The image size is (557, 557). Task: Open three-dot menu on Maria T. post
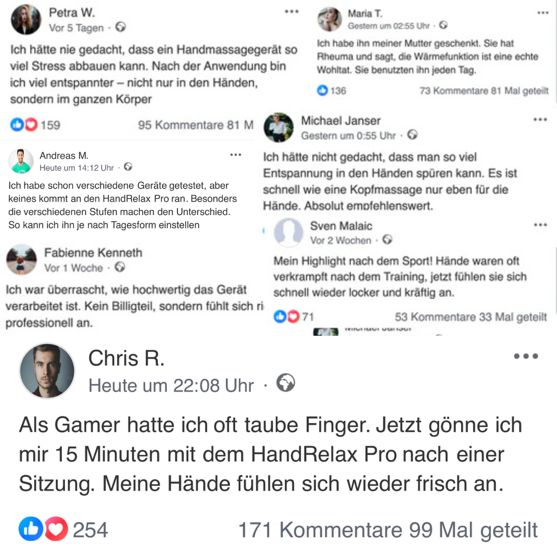click(x=543, y=13)
